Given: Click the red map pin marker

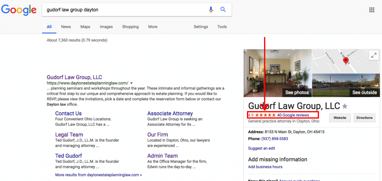Looking at the screenshot, I should click(346, 60).
